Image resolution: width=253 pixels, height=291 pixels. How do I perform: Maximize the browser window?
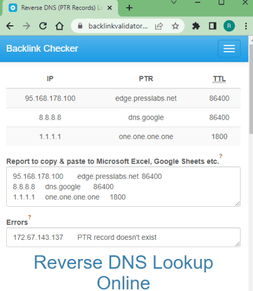pyautogui.click(x=222, y=2)
